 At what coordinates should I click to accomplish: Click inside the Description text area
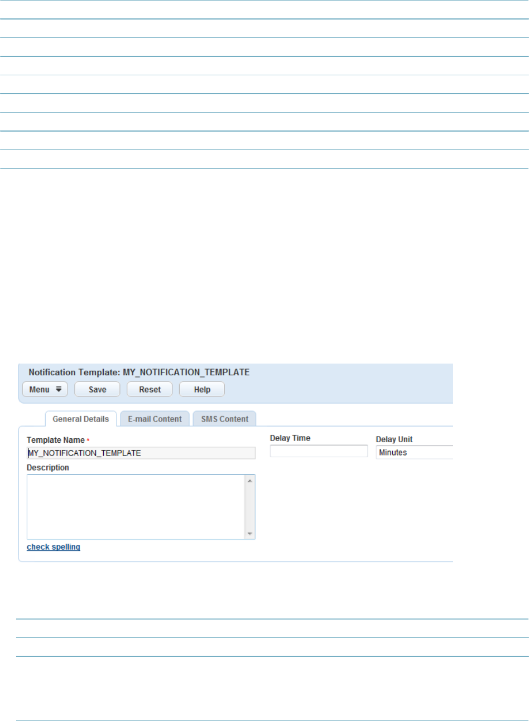point(136,507)
